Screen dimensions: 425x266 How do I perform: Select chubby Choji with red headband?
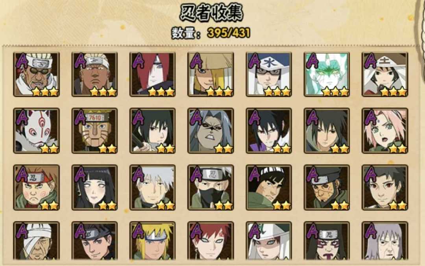(36, 187)
